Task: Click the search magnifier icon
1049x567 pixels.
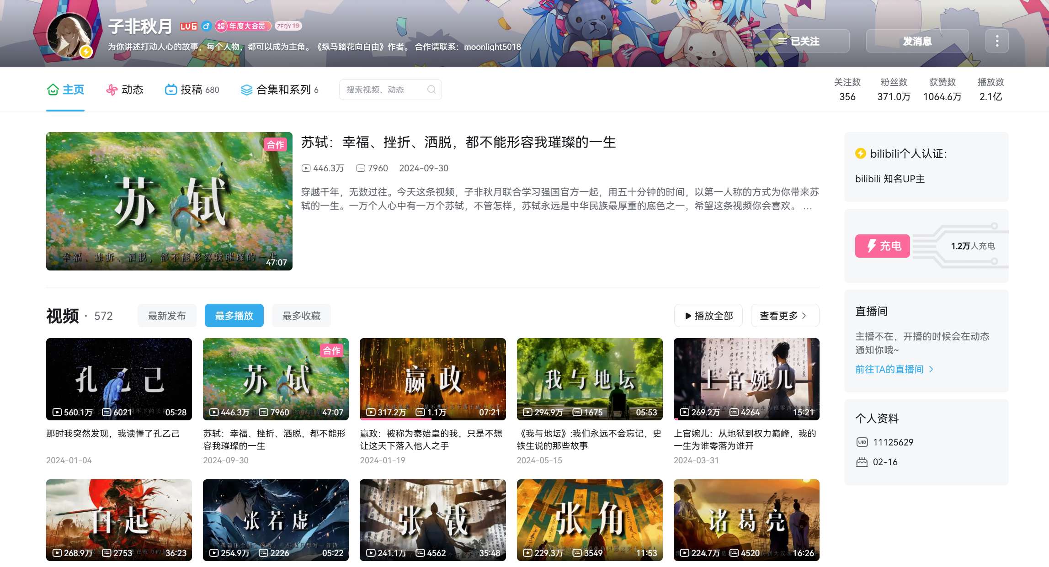Action: 431,90
